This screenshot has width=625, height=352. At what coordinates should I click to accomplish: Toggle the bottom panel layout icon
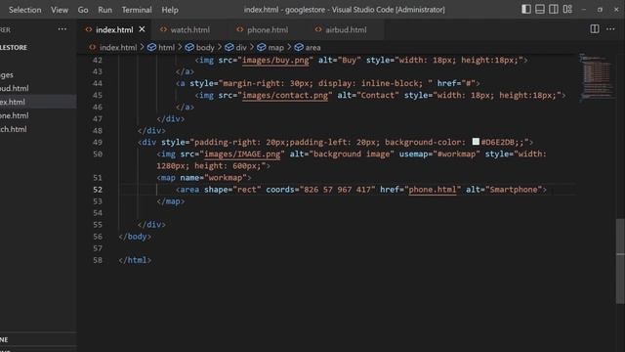click(540, 9)
